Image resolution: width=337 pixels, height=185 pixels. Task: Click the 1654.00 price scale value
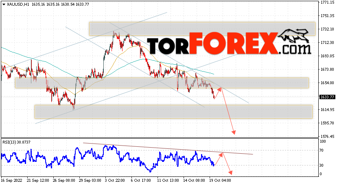327,83
